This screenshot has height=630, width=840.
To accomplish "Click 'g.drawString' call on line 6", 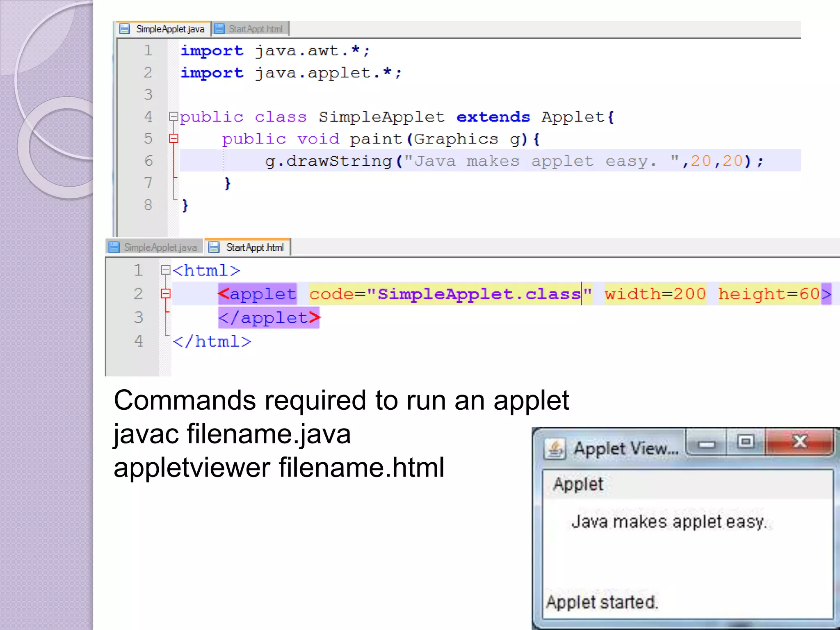I will click(329, 161).
